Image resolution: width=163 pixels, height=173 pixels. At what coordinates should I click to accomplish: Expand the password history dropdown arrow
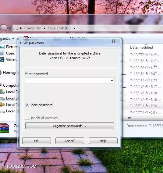click(x=112, y=80)
